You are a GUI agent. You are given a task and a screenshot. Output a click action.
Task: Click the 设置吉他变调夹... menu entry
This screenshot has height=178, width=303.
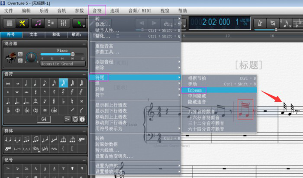(x=114, y=156)
